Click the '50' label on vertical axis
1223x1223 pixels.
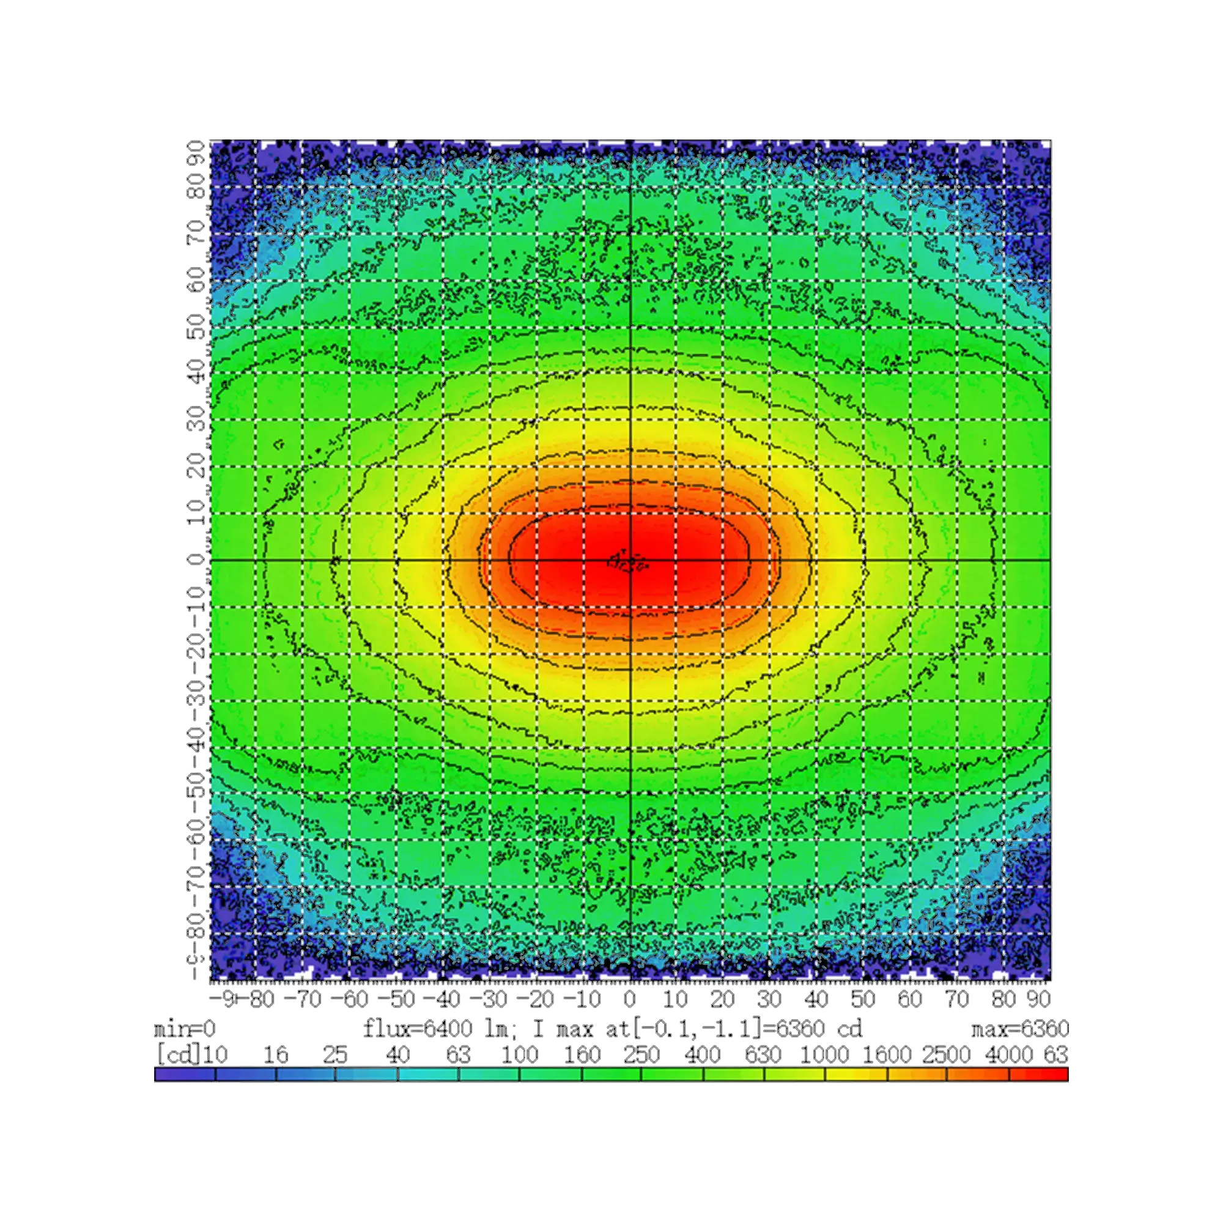(197, 327)
